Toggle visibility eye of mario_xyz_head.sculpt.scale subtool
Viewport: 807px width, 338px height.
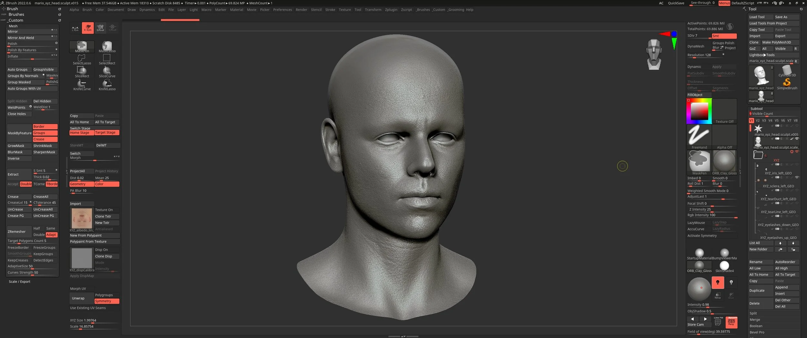coord(797,138)
